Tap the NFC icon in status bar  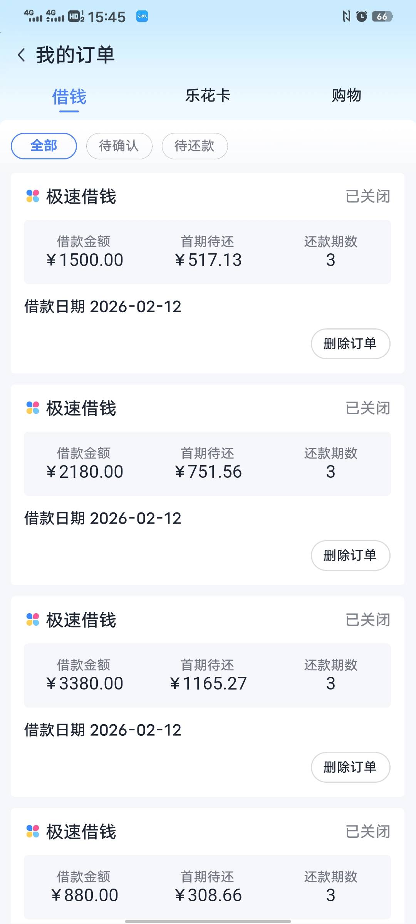[346, 16]
